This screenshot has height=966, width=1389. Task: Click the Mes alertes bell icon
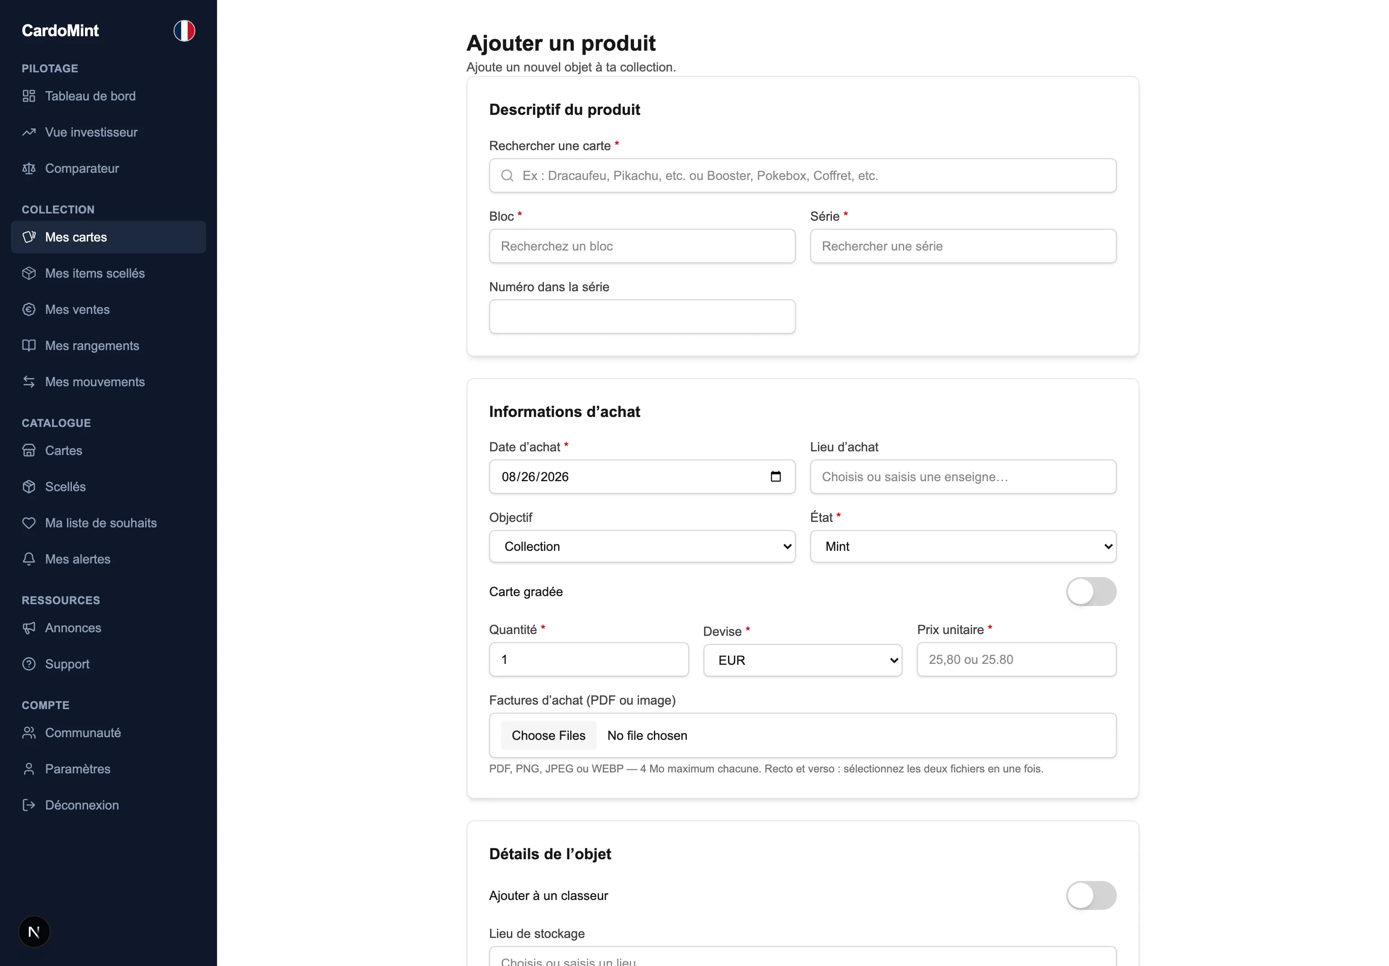tap(29, 559)
